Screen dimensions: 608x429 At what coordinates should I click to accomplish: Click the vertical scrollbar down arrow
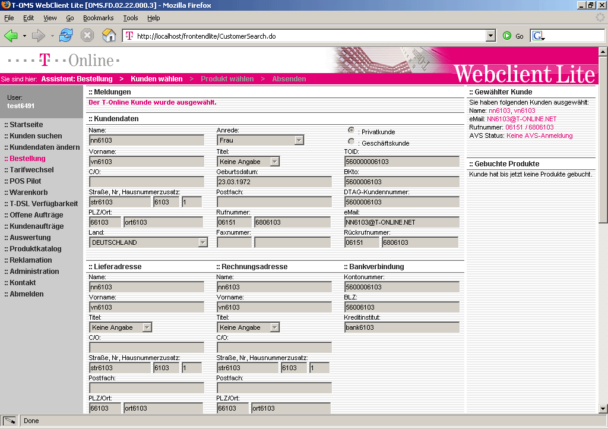point(603,408)
